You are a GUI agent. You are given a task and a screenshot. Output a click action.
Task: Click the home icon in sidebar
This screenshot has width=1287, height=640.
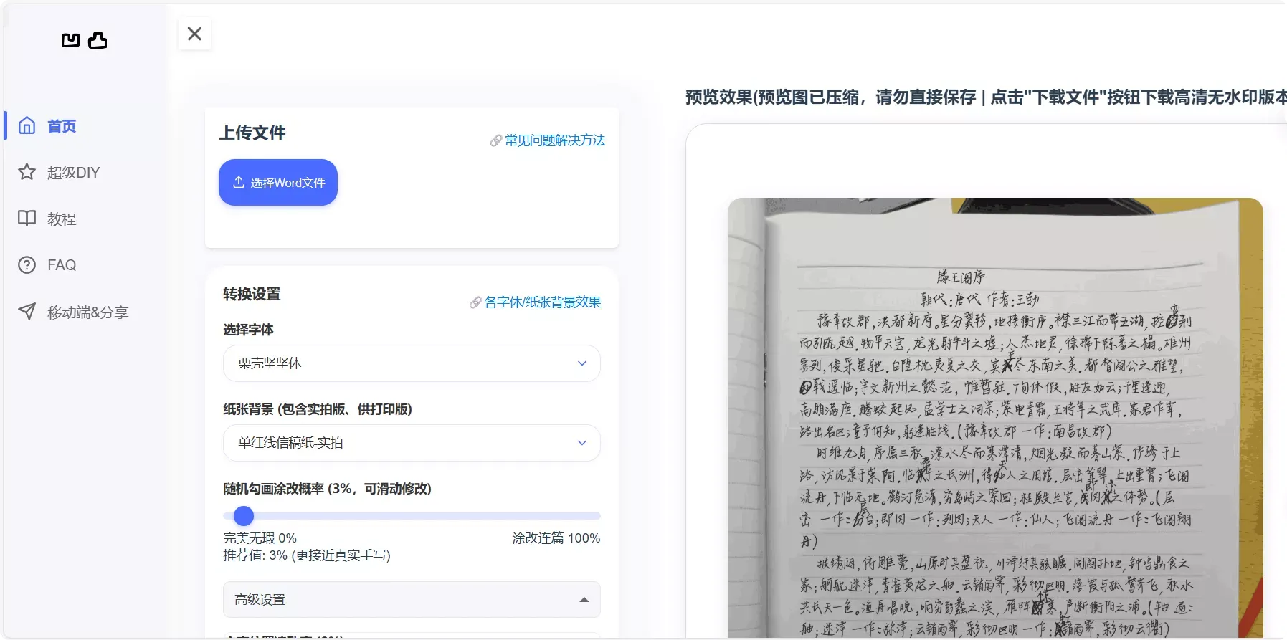coord(27,125)
